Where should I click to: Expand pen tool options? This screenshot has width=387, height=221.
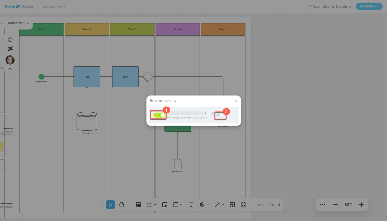coord(207,205)
